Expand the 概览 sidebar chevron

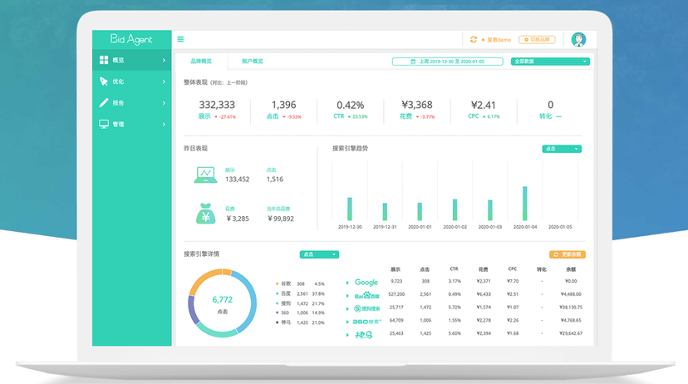(x=164, y=60)
